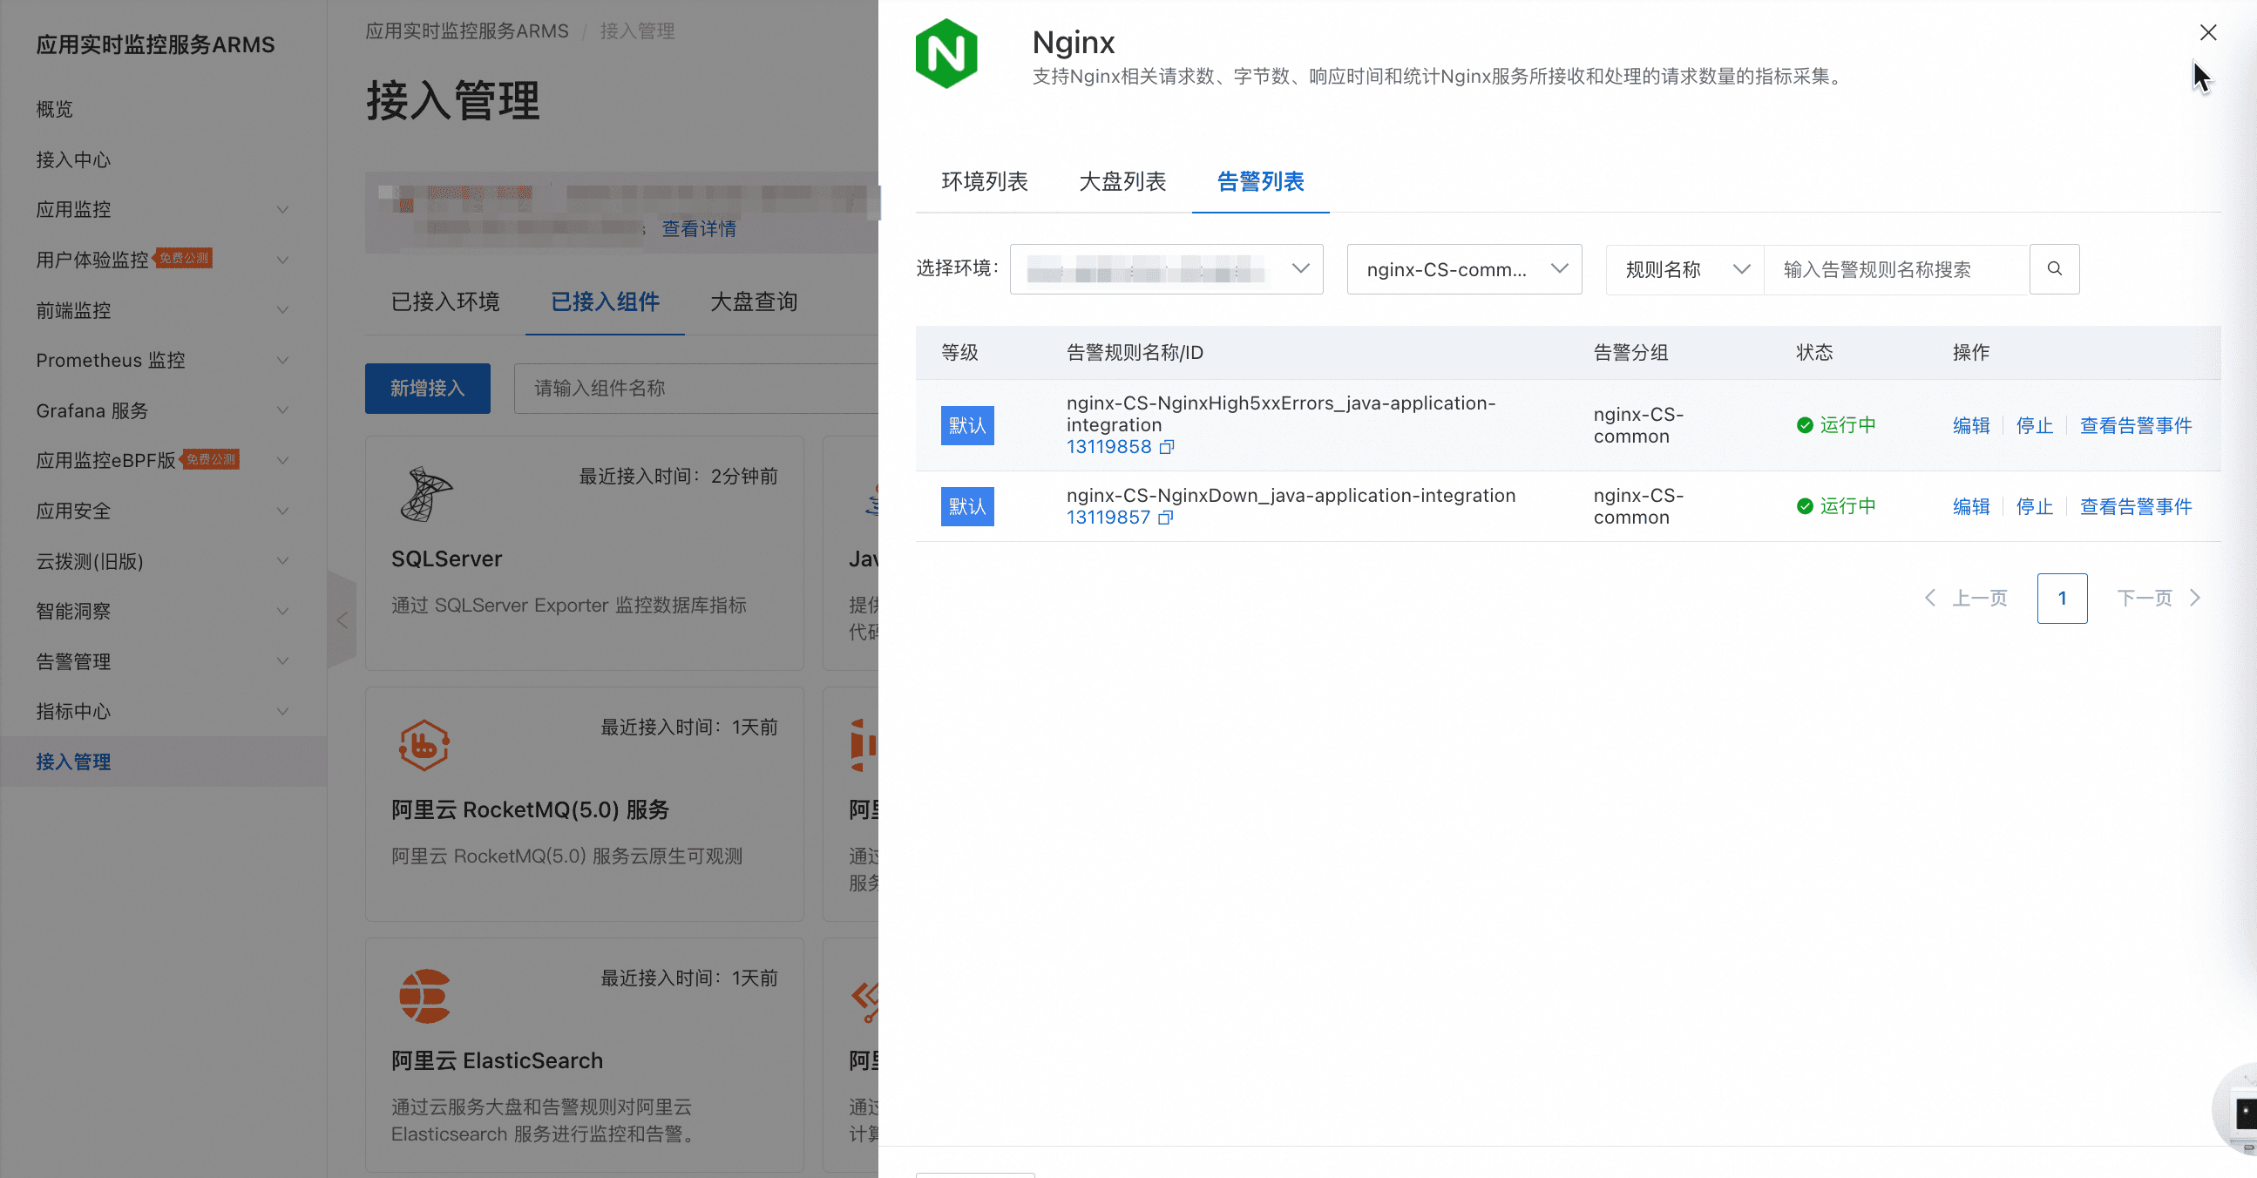Open the 选择环境 environment dropdown
The height and width of the screenshot is (1178, 2257).
pyautogui.click(x=1165, y=269)
